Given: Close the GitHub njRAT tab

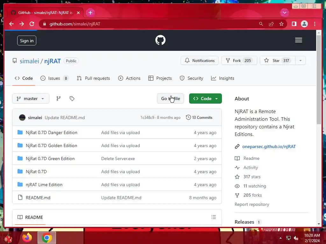Looking at the screenshot, I should coord(78,13).
